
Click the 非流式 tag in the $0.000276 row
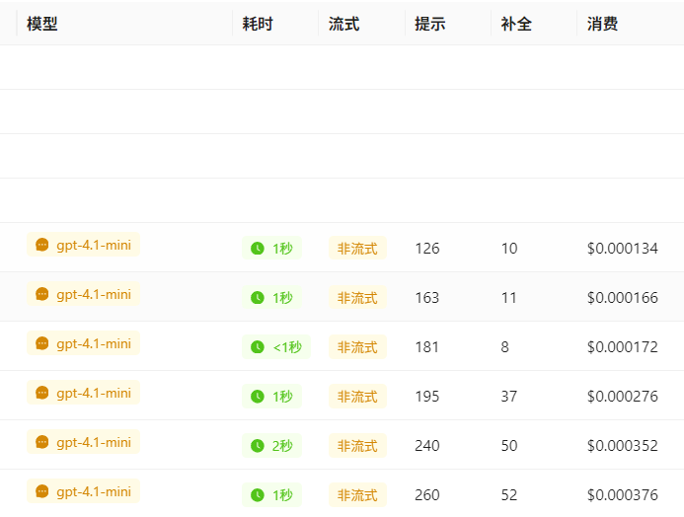pos(357,396)
